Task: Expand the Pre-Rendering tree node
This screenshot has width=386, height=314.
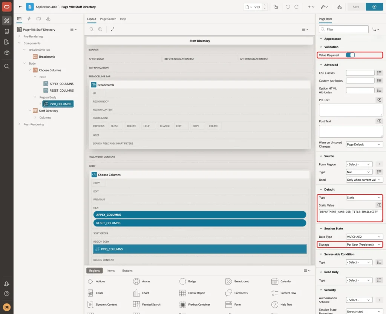Action: (x=19, y=37)
